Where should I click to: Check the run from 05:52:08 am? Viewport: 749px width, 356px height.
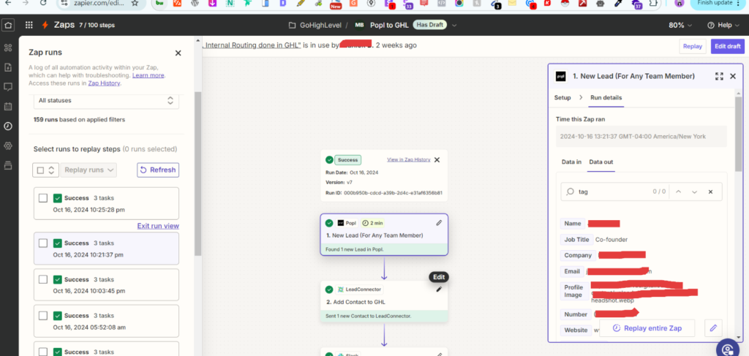(43, 316)
